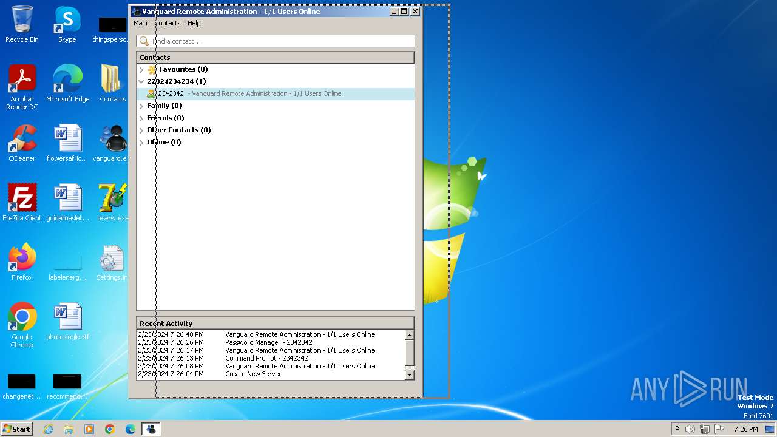Image resolution: width=777 pixels, height=437 pixels.
Task: Expand the Other Contacts (0) group
Action: coord(141,130)
